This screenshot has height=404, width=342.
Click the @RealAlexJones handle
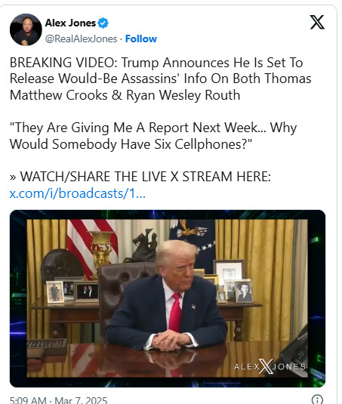coord(81,39)
